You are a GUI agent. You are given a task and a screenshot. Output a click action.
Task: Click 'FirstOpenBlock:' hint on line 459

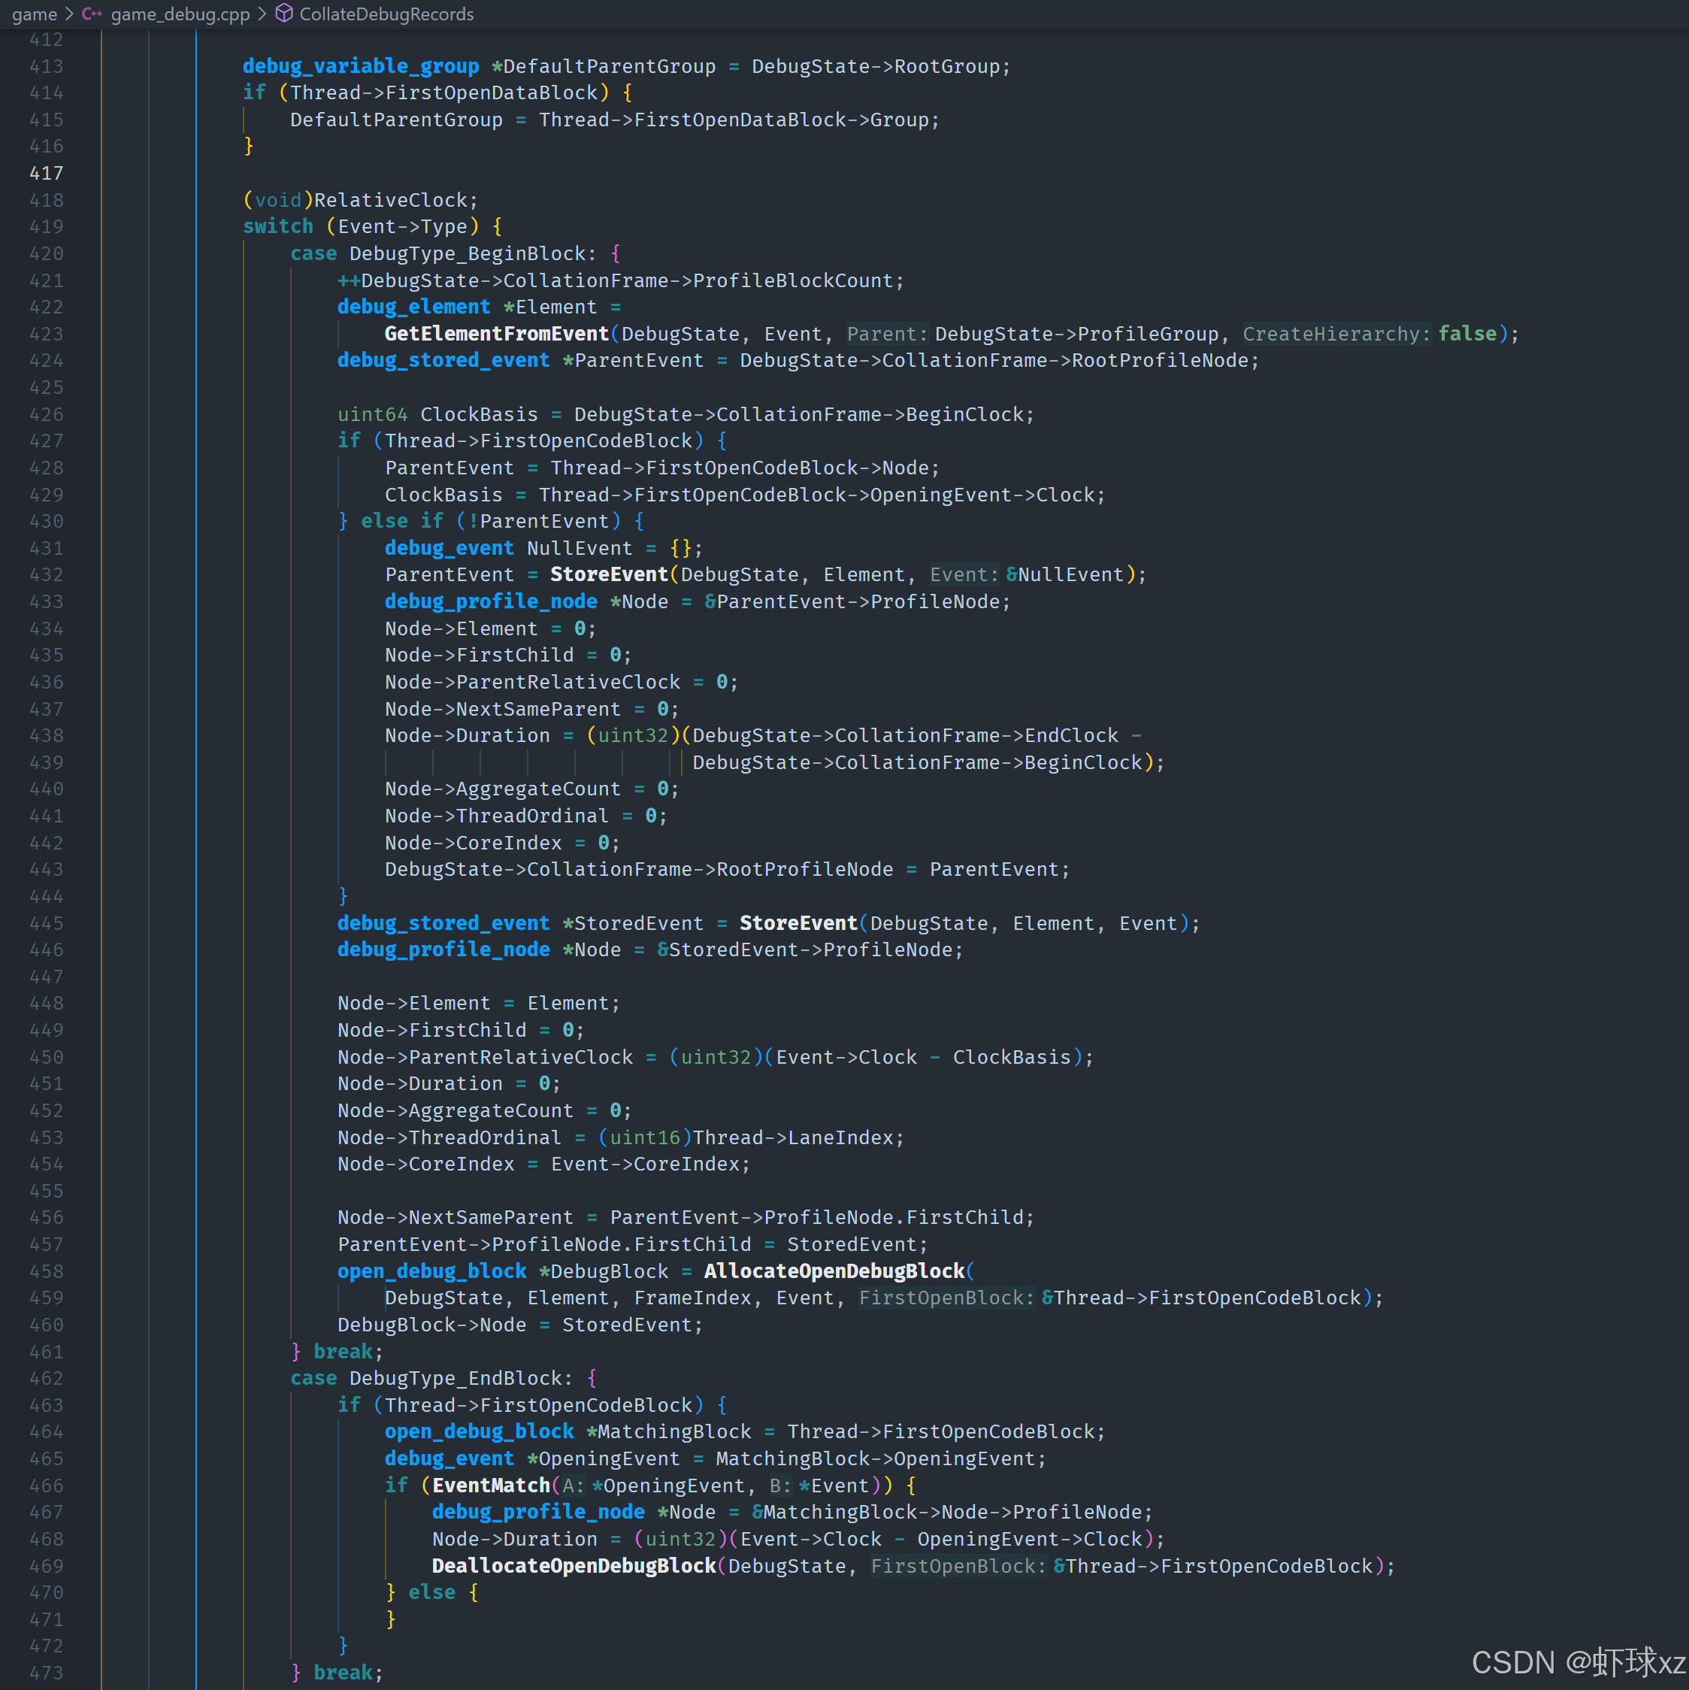(946, 1298)
